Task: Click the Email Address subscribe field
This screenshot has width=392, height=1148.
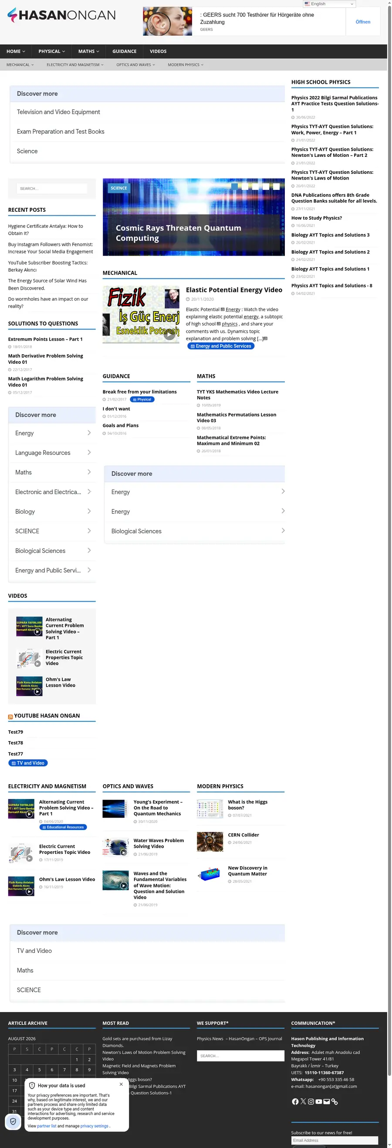Action: coord(335,1140)
